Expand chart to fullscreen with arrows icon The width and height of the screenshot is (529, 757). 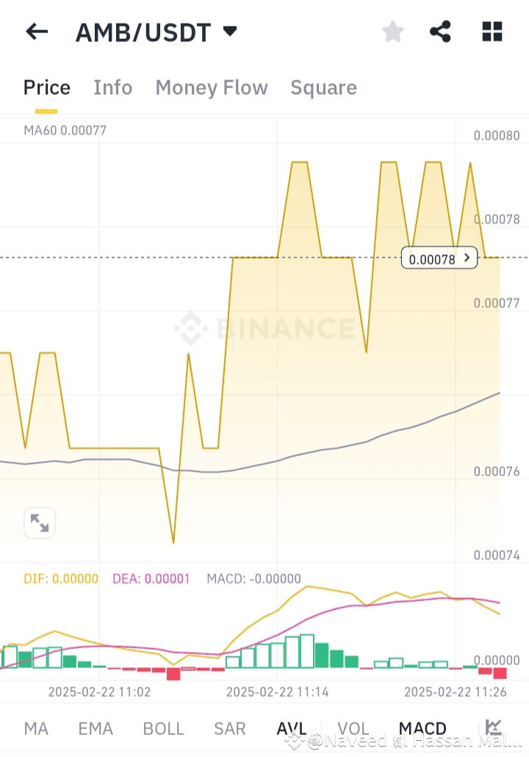click(40, 523)
